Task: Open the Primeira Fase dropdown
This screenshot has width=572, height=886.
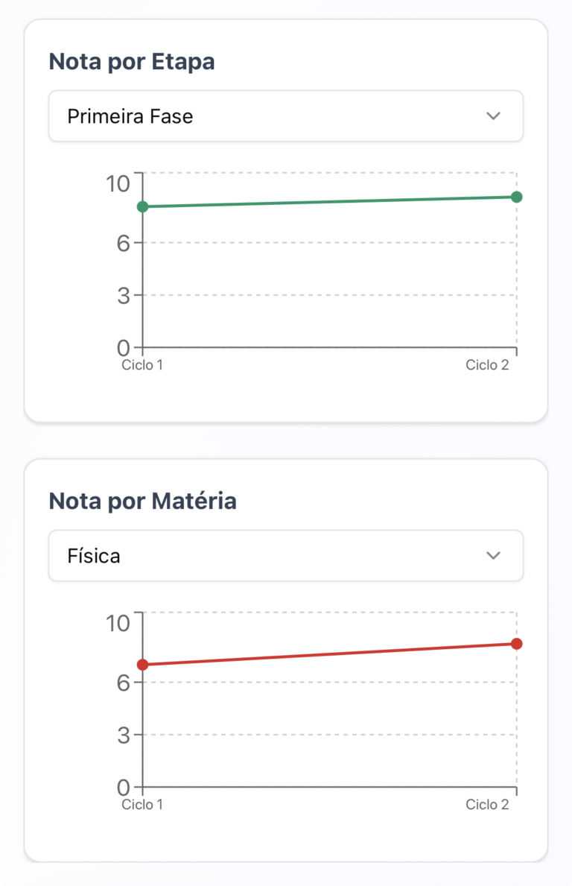Action: click(285, 116)
